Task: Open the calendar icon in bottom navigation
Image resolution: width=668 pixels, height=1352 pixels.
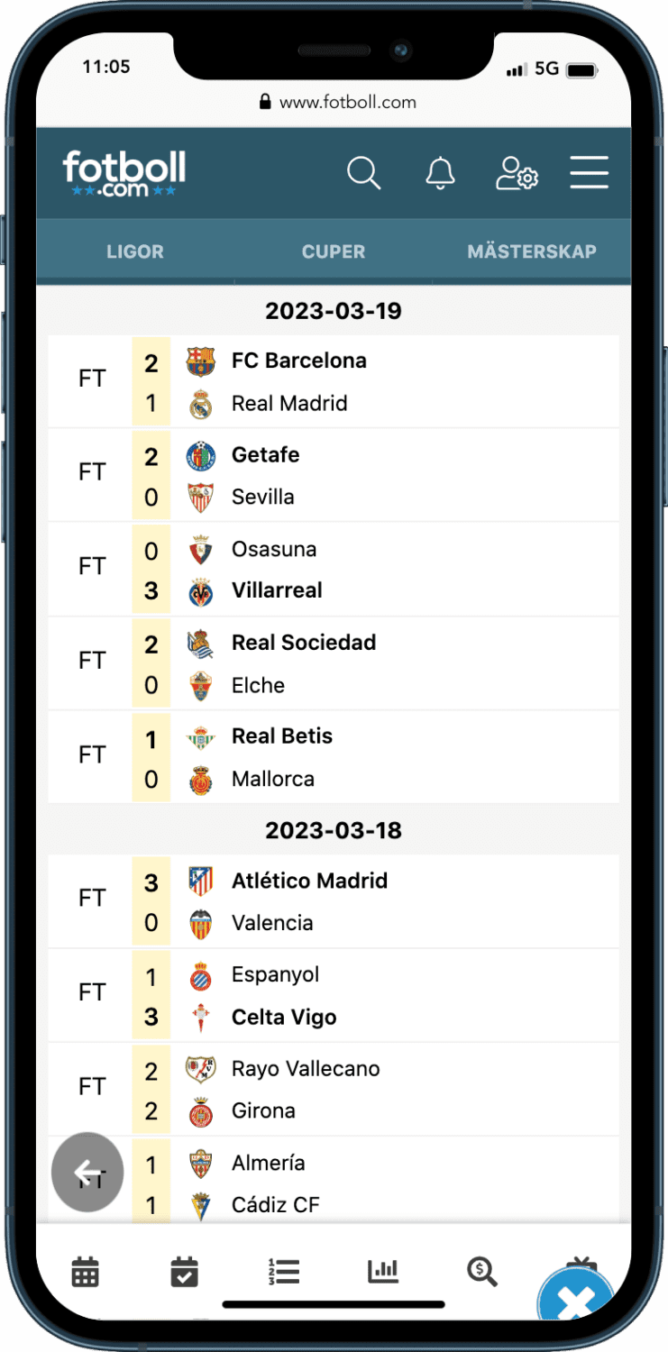Action: pos(86,1271)
